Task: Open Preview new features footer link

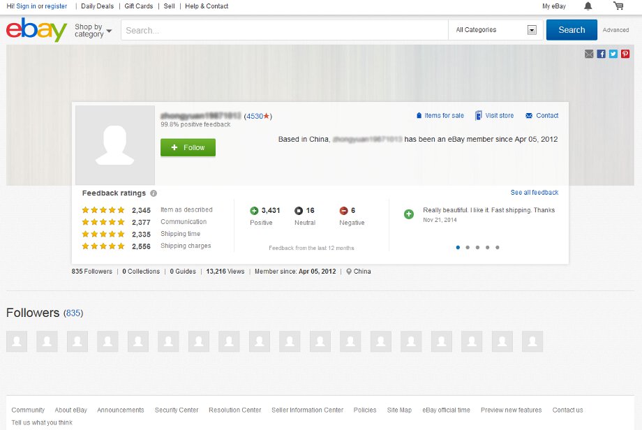Action: [511, 410]
